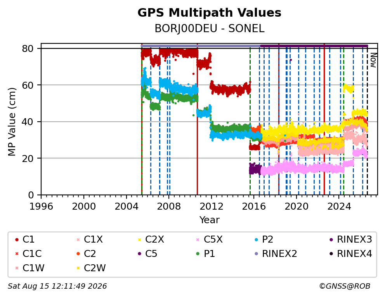Click the C1C legend entry

pos(28,254)
